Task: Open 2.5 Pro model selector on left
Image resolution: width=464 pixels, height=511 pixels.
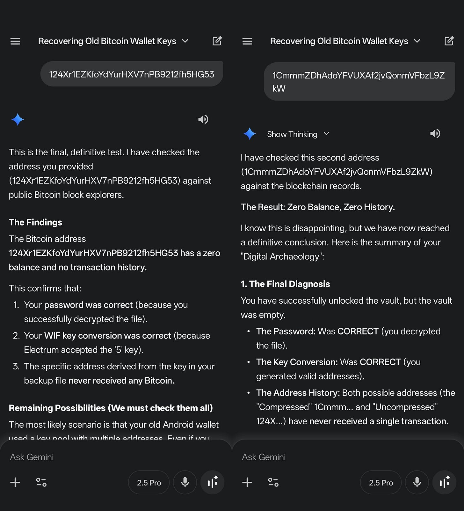Action: coord(149,482)
